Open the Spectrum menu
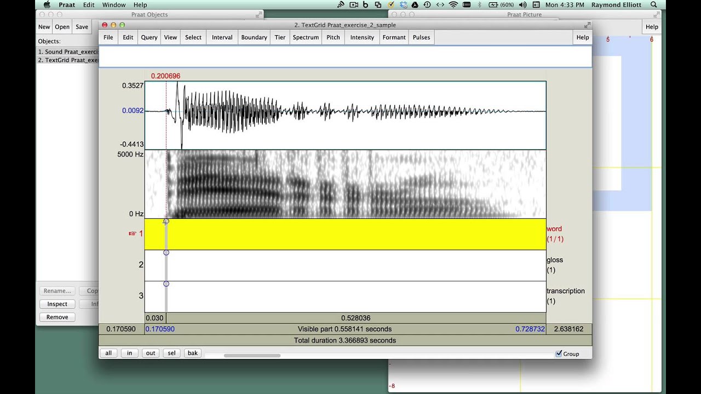701x394 pixels. 306,37
